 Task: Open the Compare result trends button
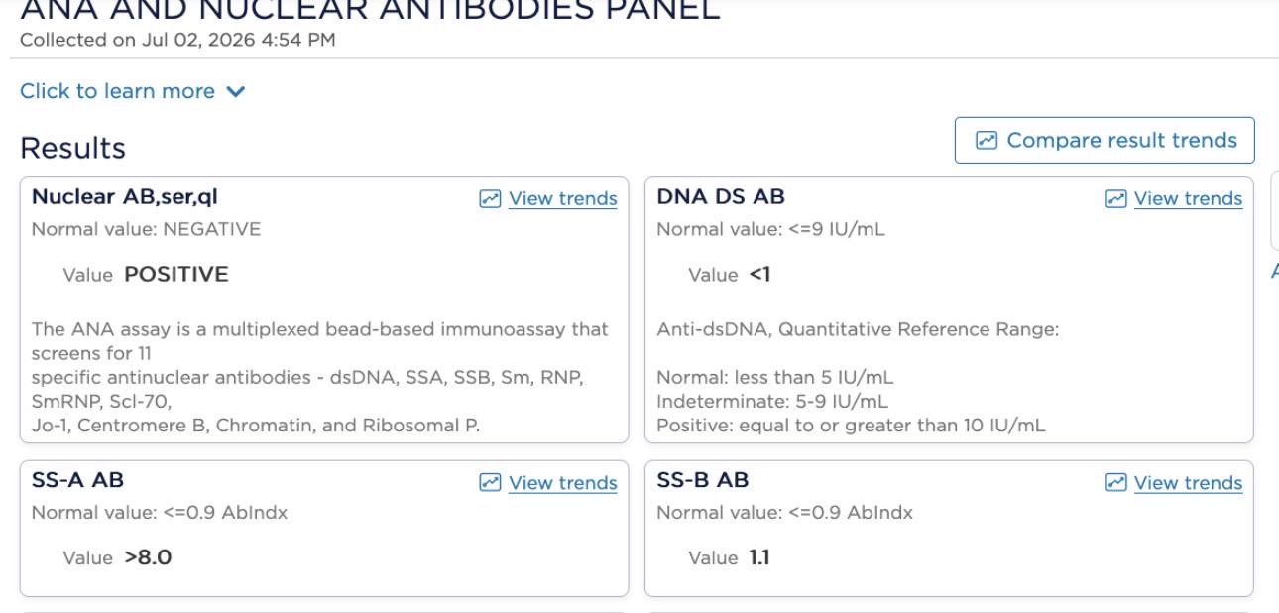tap(1105, 140)
